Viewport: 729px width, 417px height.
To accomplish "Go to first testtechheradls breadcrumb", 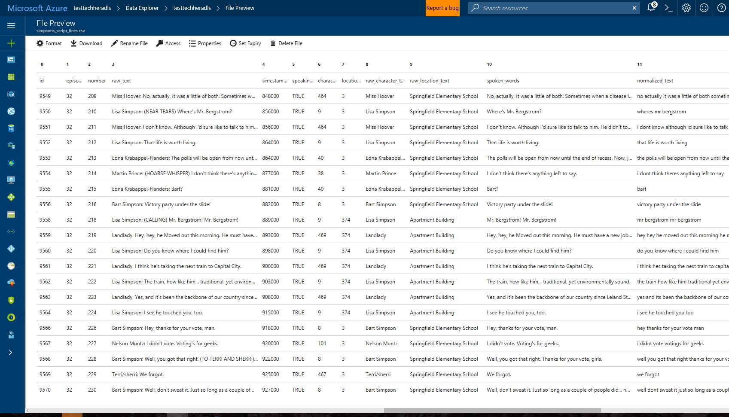I will (x=92, y=8).
